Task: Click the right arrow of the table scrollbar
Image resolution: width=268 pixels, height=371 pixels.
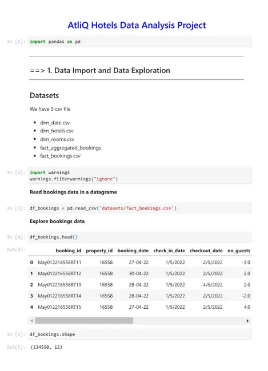Action: coord(247,321)
